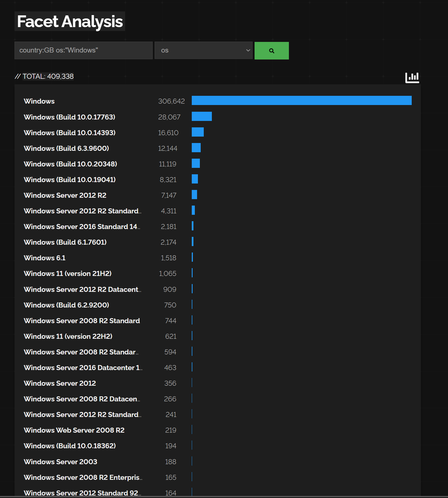Screen dimensions: 448x498
Task: Select Windows (Build 10.0.14393)
Action: [70, 133]
